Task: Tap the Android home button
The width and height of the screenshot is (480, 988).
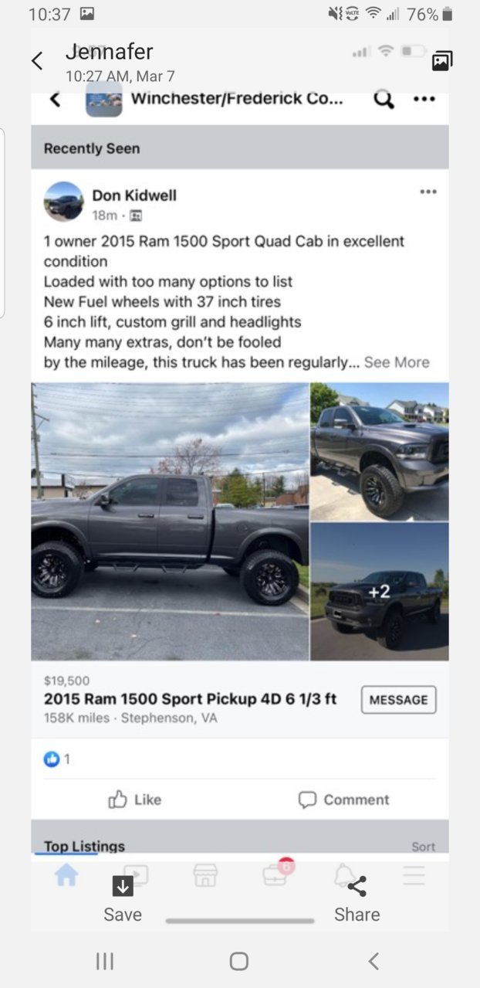Action: point(239,961)
